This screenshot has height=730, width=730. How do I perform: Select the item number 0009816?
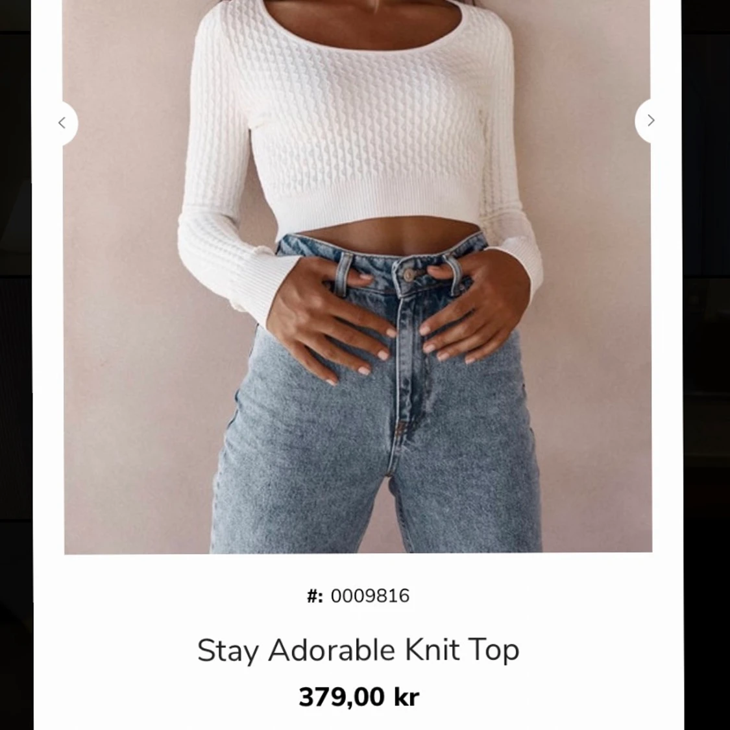point(370,596)
